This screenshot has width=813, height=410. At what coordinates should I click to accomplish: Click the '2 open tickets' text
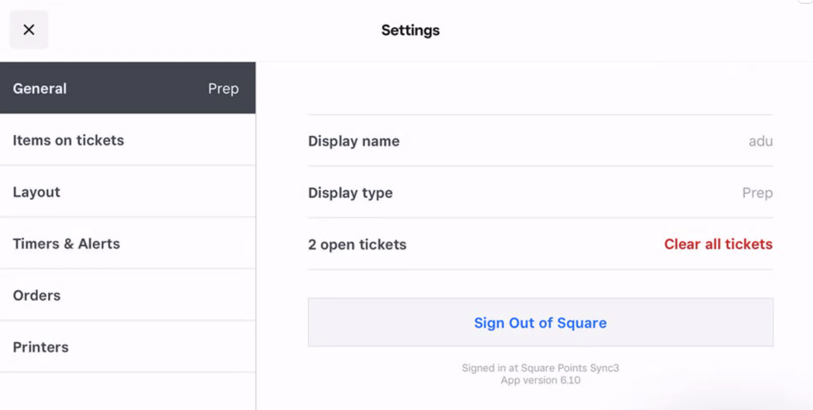click(357, 244)
